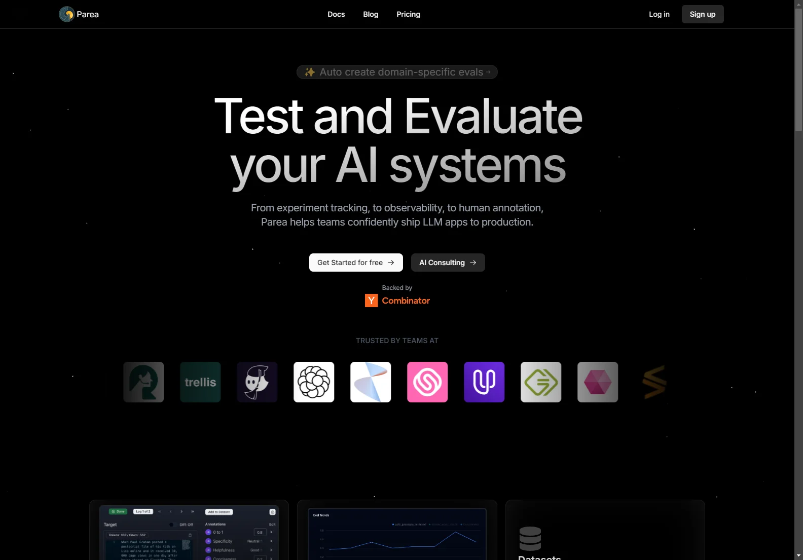Click the arrow on Get Started for free

(x=391, y=263)
